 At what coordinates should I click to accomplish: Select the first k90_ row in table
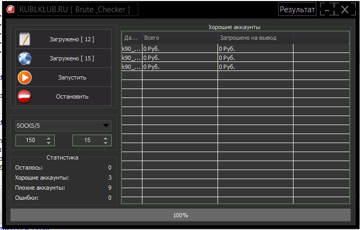coord(131,49)
